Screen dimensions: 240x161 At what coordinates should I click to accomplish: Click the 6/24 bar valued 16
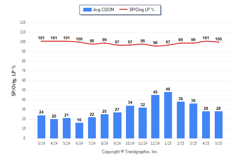(x=79, y=131)
